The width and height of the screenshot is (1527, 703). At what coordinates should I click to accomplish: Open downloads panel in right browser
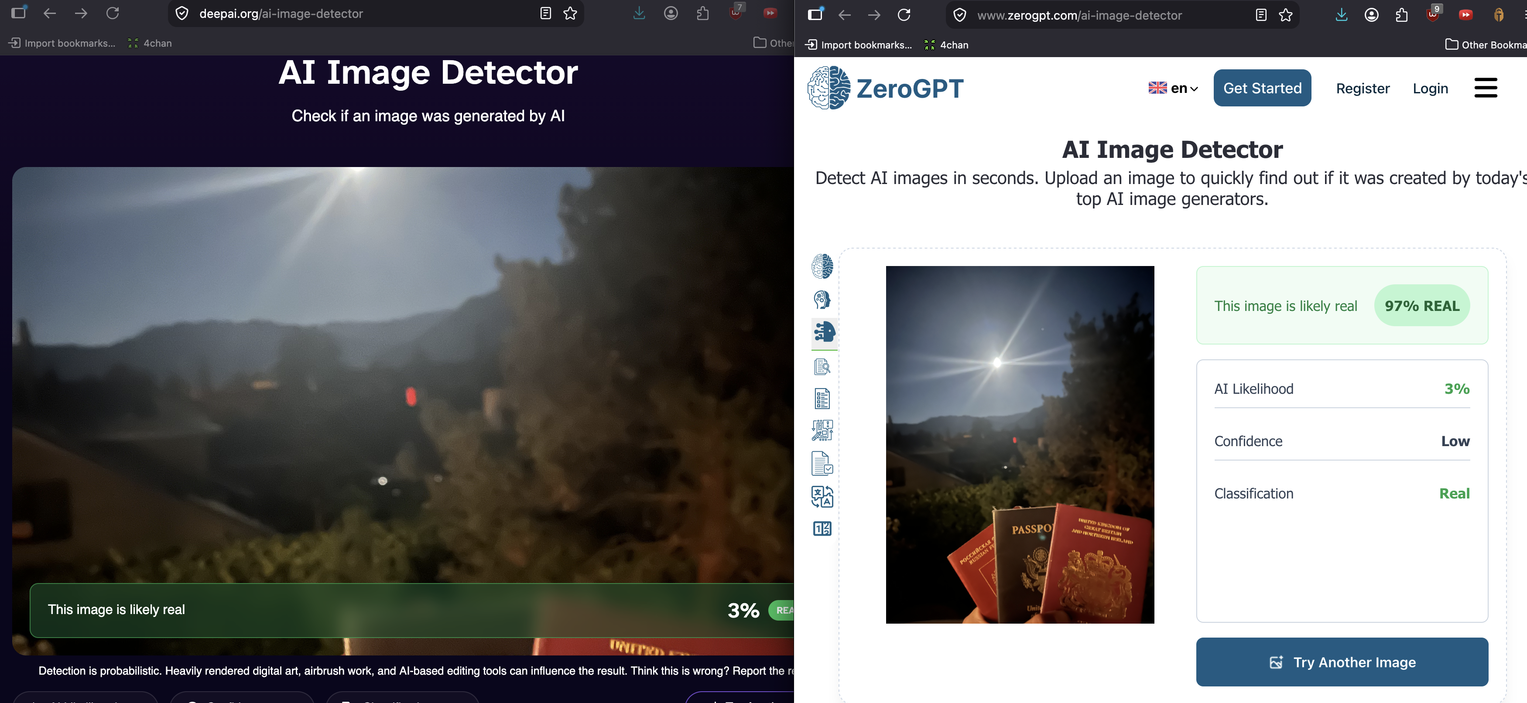pyautogui.click(x=1342, y=15)
